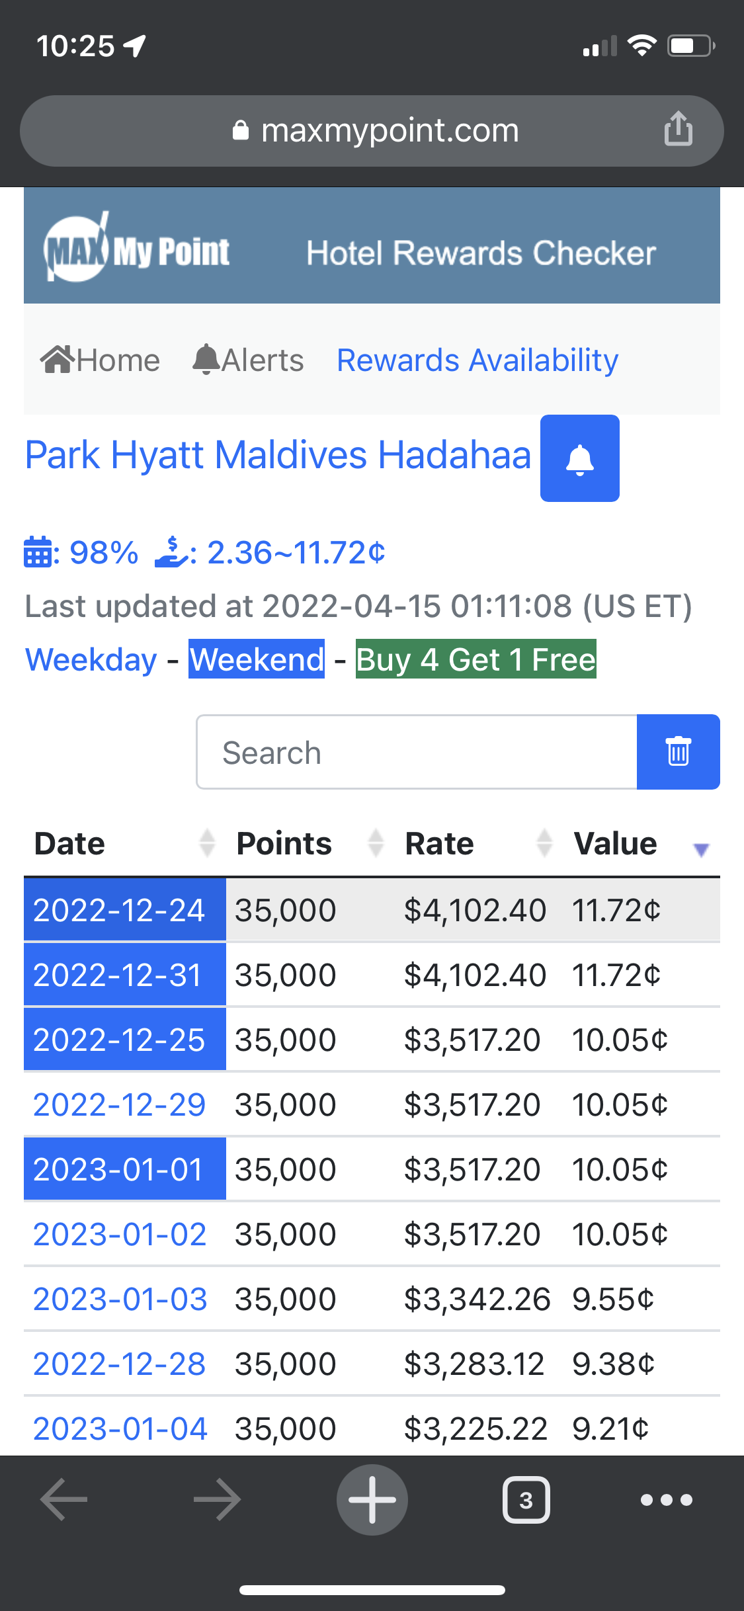
Task: Click the blue bell alert button
Action: (x=579, y=458)
